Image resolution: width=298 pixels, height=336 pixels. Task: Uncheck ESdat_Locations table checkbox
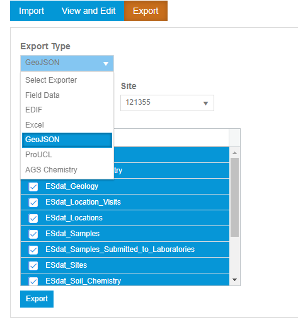click(33, 219)
